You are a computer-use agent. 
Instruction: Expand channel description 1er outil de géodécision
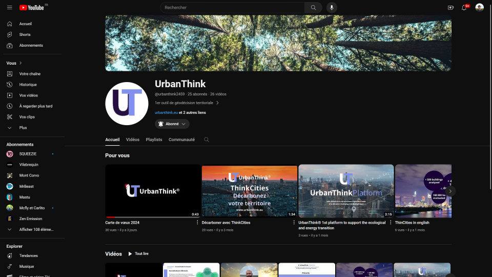coord(187,103)
